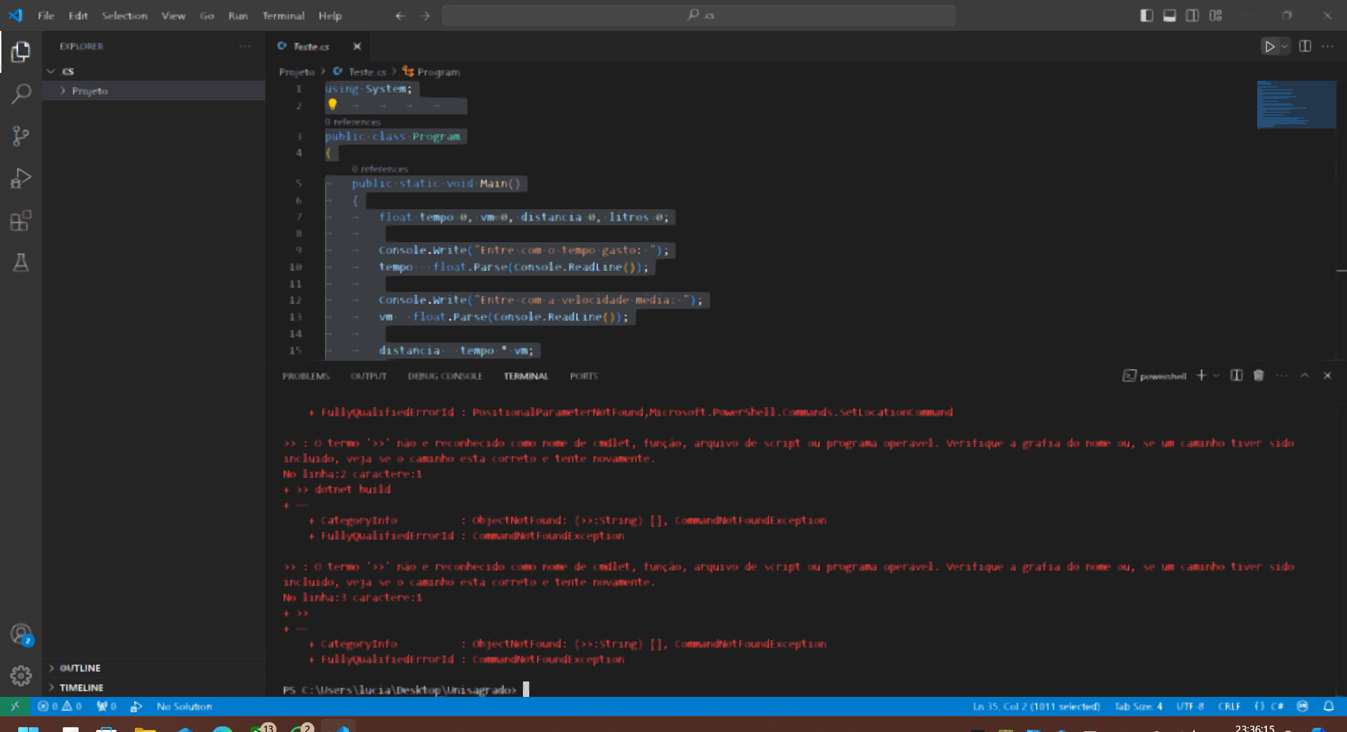Toggle the primary side bar visibility

point(1147,15)
